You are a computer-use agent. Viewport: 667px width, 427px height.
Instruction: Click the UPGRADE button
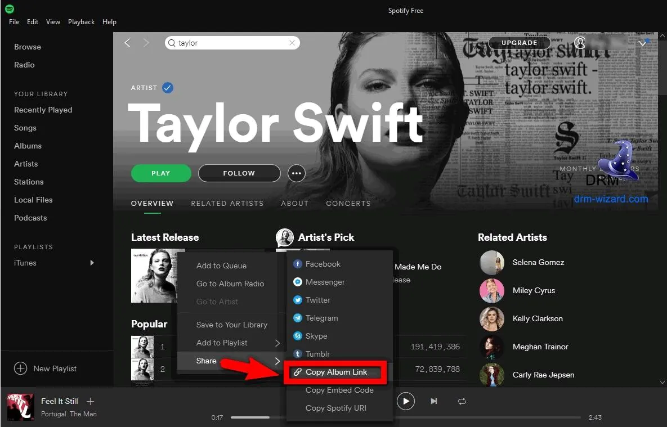coord(520,43)
